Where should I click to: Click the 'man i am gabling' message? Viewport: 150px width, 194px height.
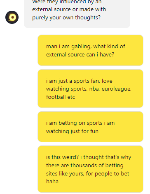90,50
